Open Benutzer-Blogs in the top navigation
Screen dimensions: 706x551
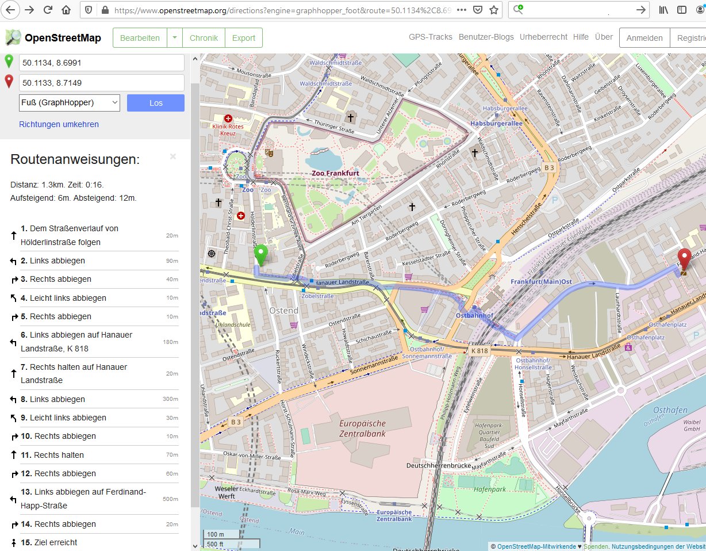tap(486, 37)
